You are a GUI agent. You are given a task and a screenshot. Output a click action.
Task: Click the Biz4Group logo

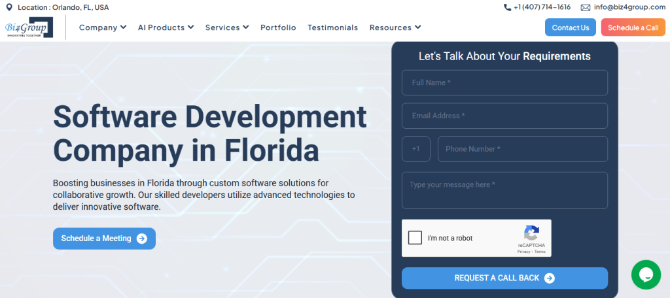click(29, 27)
